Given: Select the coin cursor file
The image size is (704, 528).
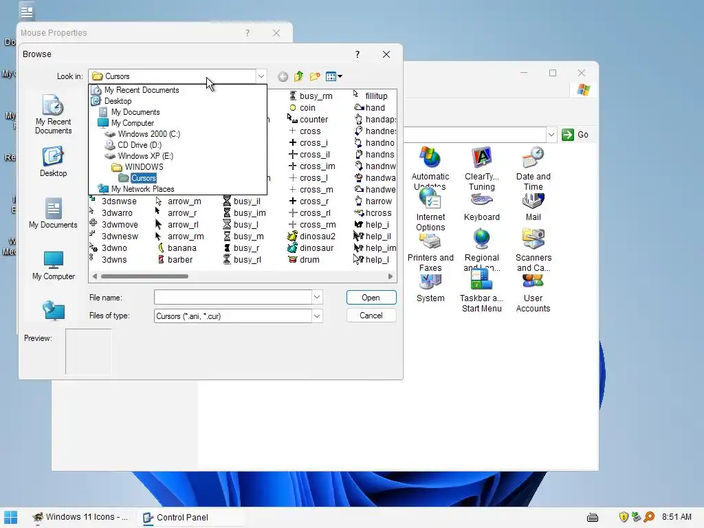Looking at the screenshot, I should 302,108.
